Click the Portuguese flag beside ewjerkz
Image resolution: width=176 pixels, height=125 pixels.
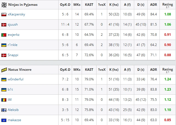point(4,35)
